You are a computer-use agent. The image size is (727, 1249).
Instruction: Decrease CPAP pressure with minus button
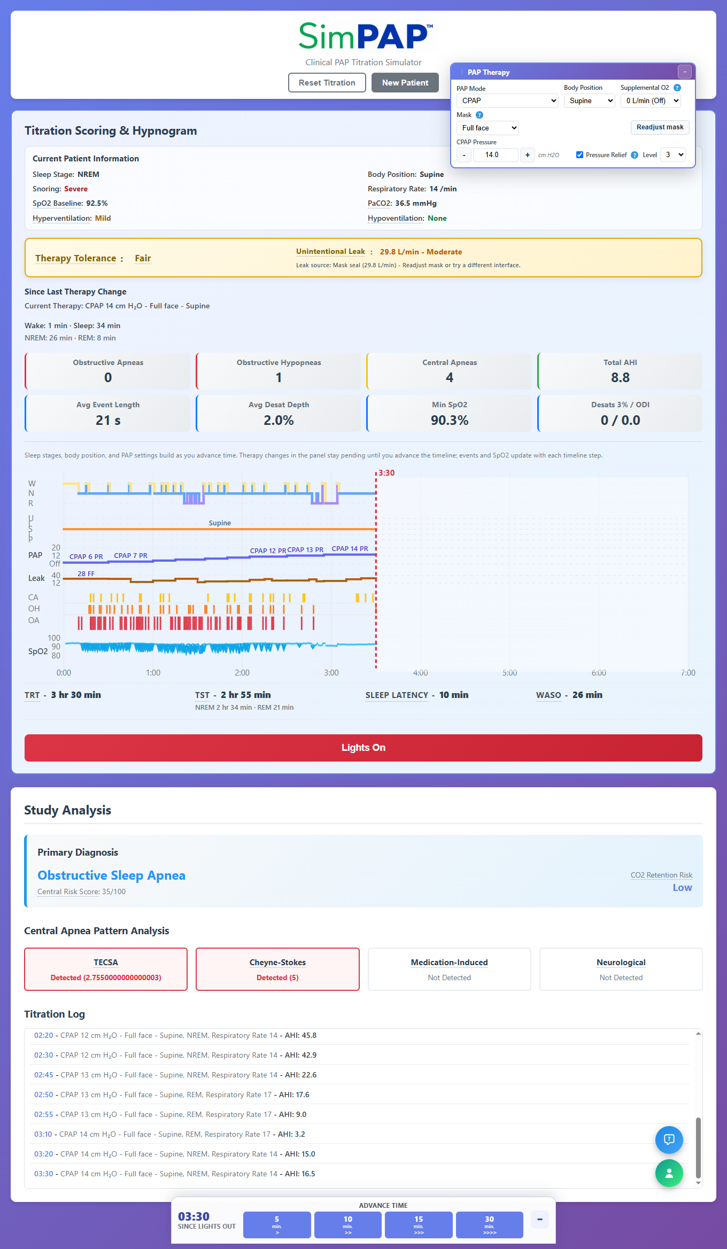click(x=464, y=155)
